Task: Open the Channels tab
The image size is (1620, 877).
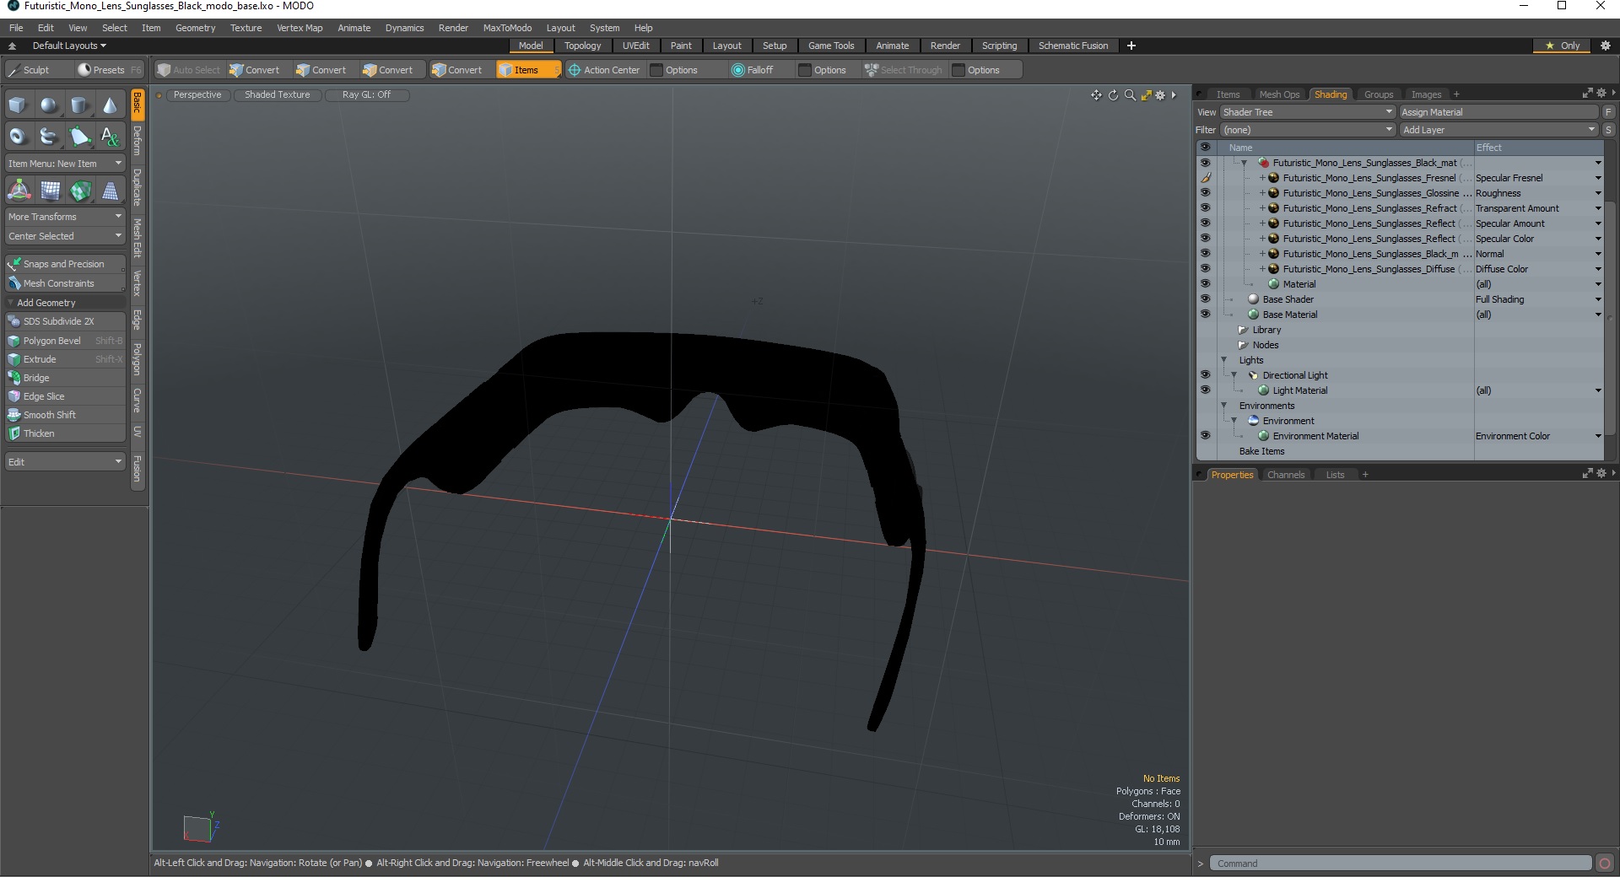Action: tap(1285, 475)
